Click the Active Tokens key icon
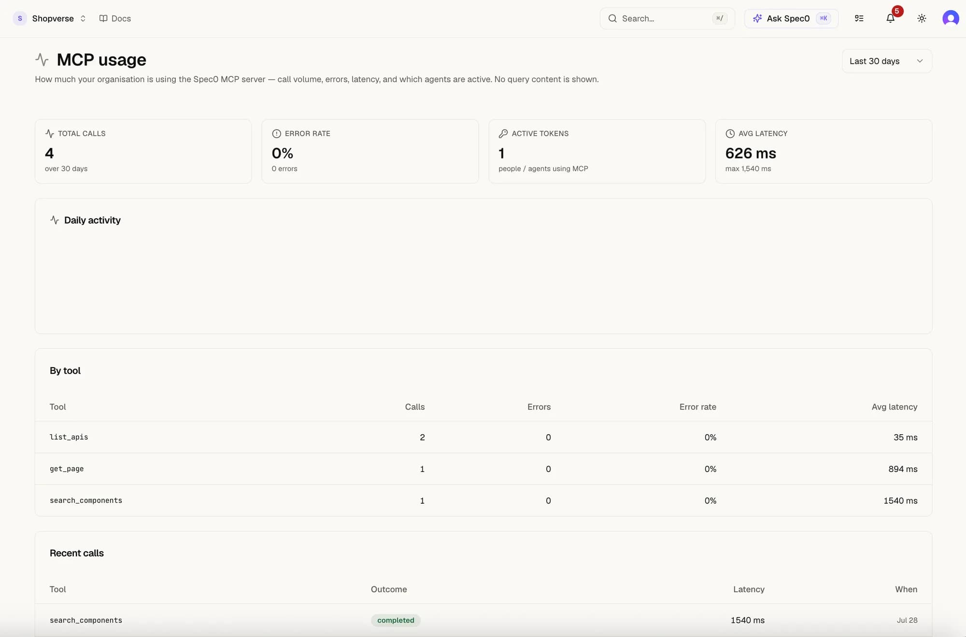This screenshot has width=966, height=637. 503,133
